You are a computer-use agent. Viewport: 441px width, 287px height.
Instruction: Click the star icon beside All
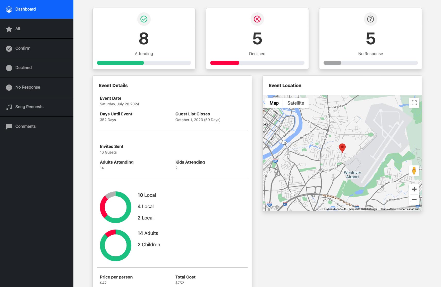(x=9, y=29)
